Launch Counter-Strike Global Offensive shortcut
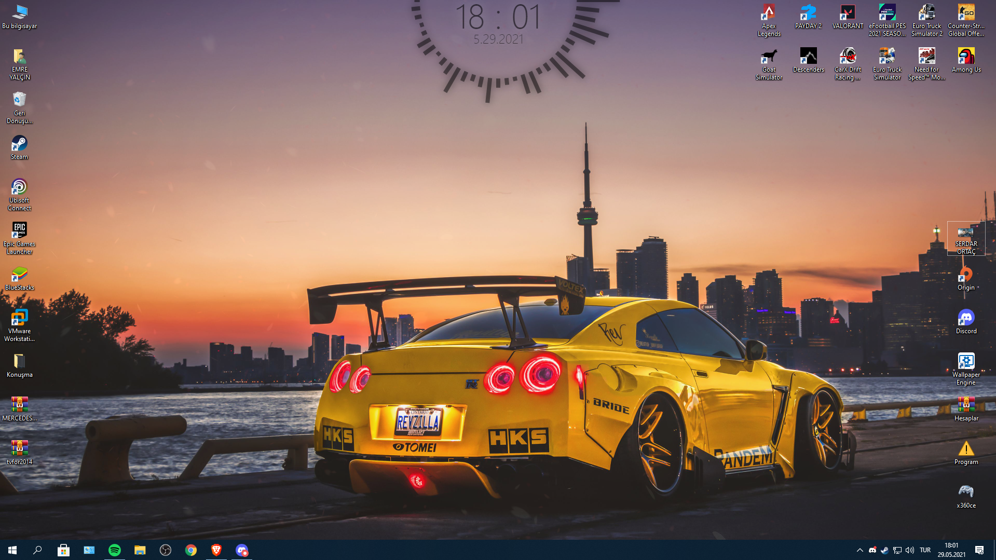 click(966, 21)
